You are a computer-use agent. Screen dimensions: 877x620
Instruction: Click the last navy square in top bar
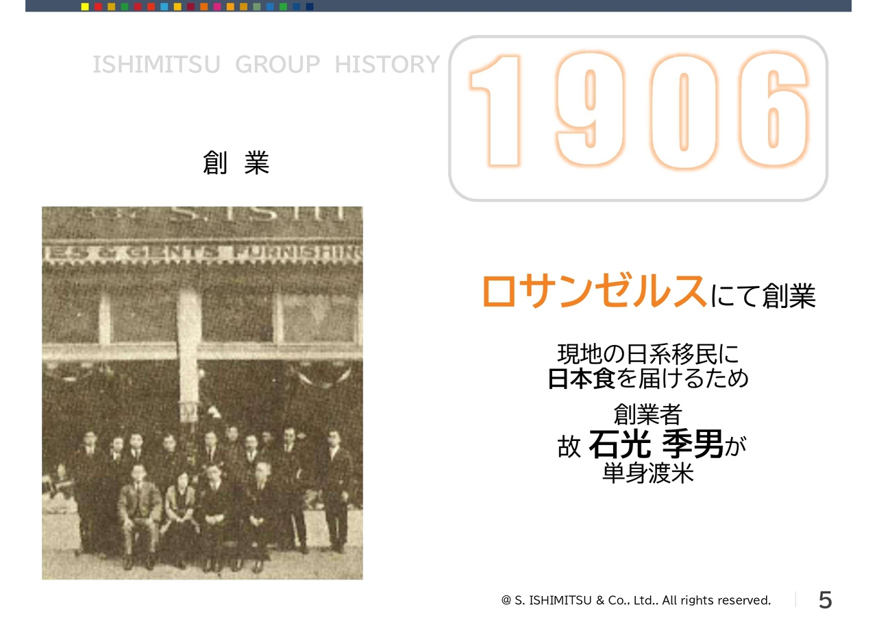coord(310,7)
